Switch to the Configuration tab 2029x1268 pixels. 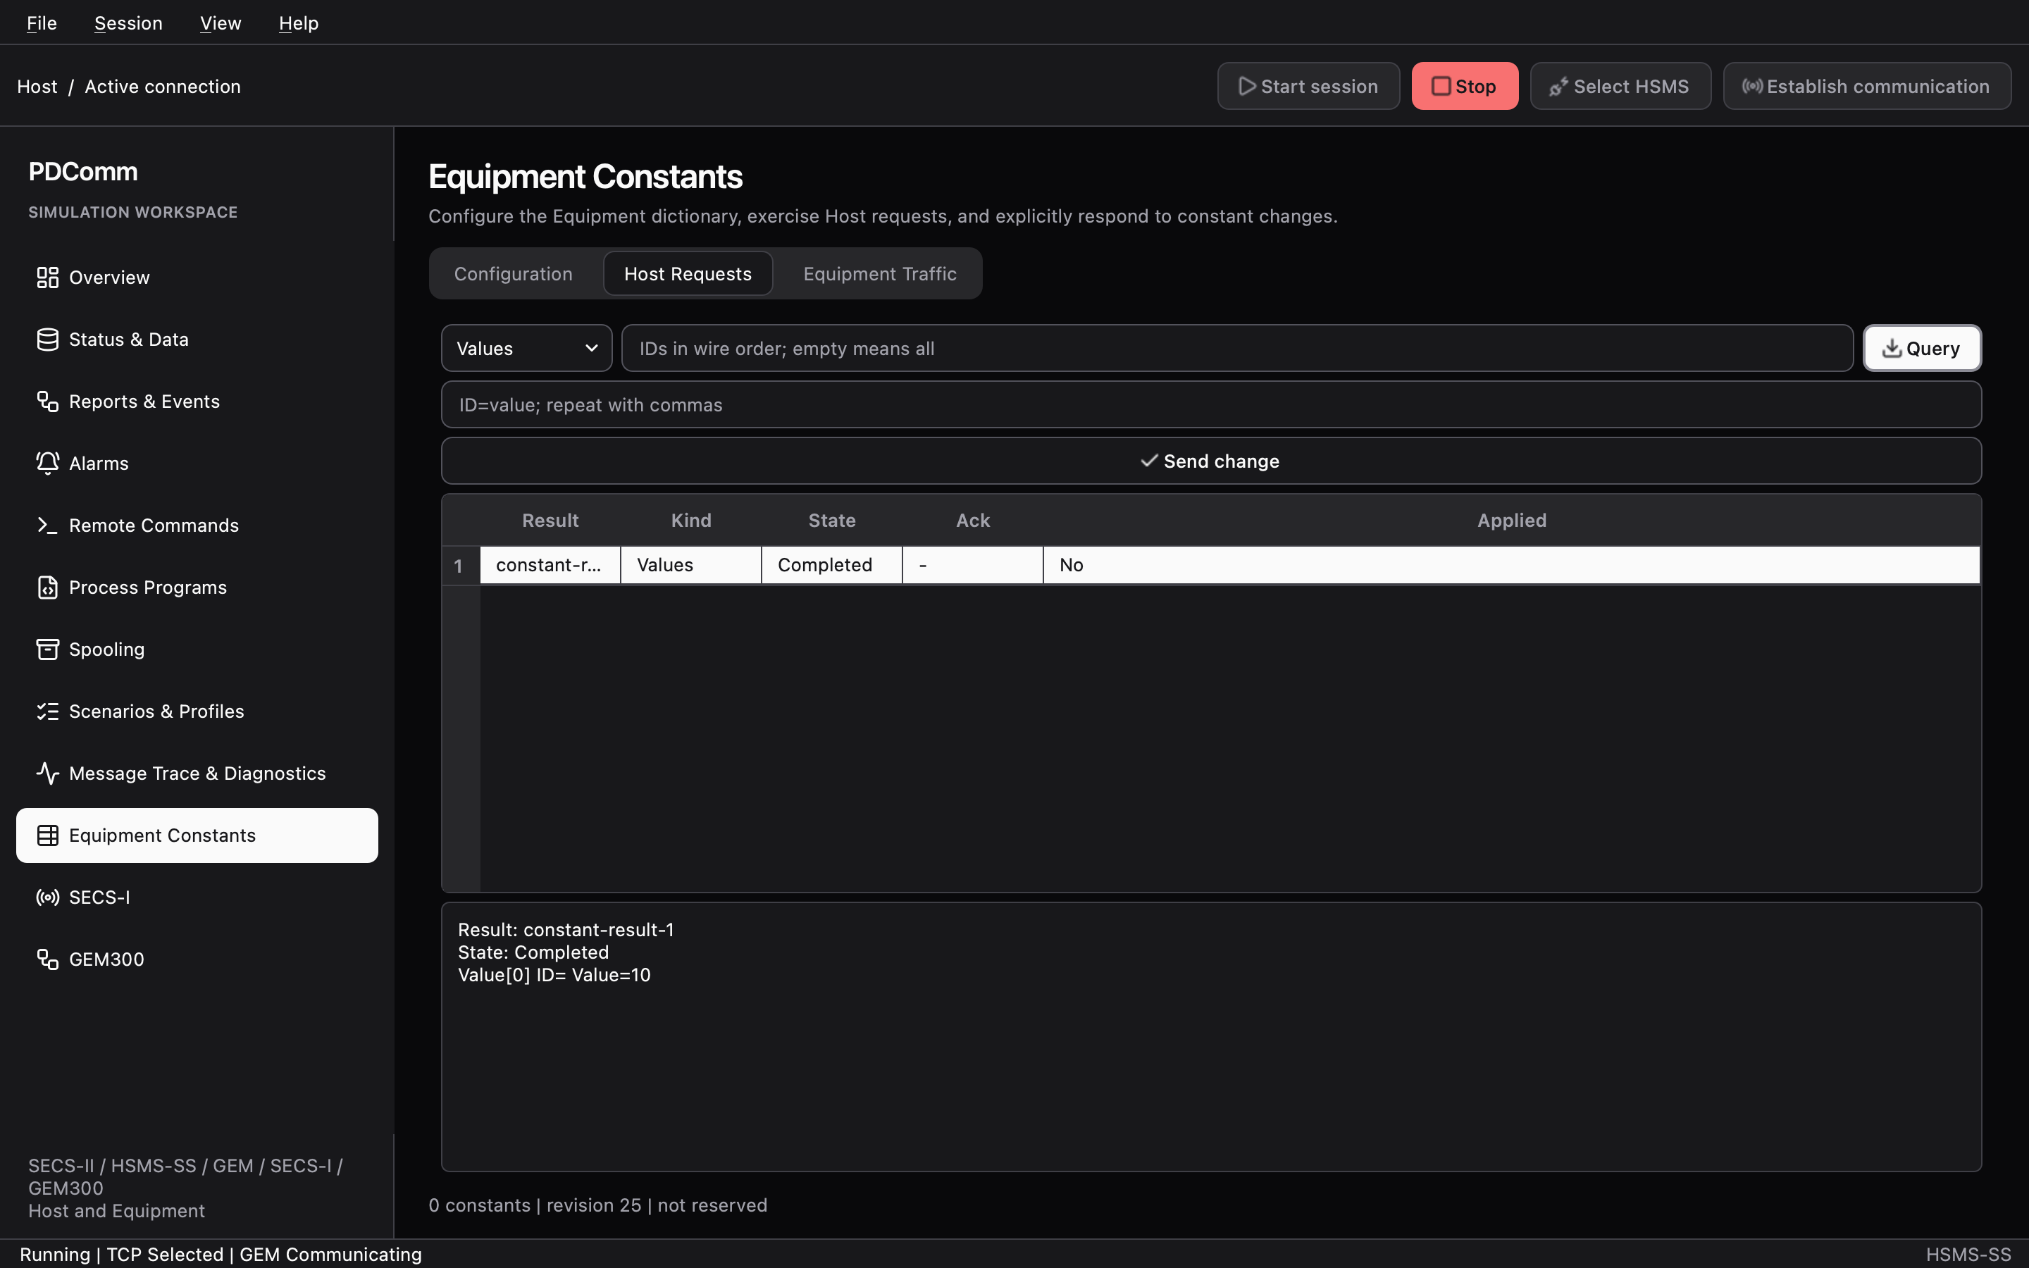(x=513, y=273)
